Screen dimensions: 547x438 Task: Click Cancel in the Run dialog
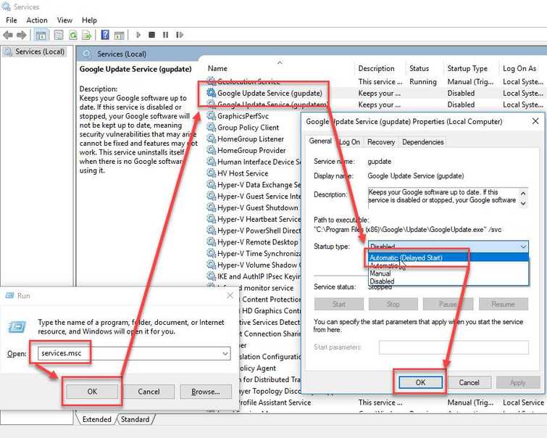149,392
